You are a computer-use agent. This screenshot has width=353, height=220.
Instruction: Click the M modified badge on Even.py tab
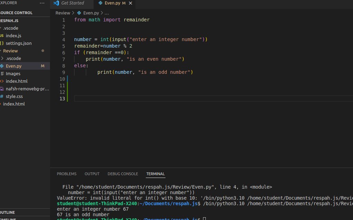click(x=124, y=3)
